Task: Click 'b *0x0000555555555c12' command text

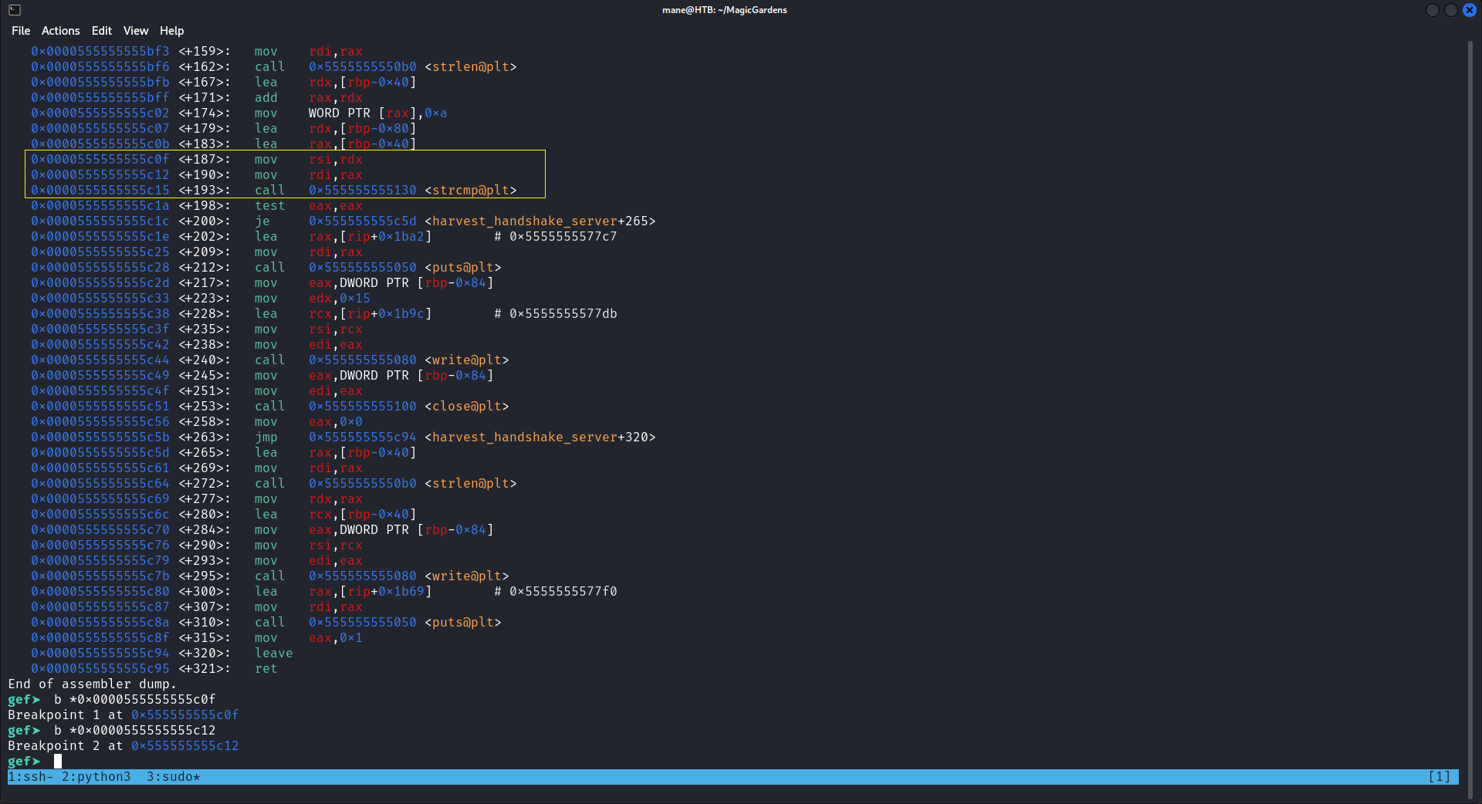Action: [135, 731]
